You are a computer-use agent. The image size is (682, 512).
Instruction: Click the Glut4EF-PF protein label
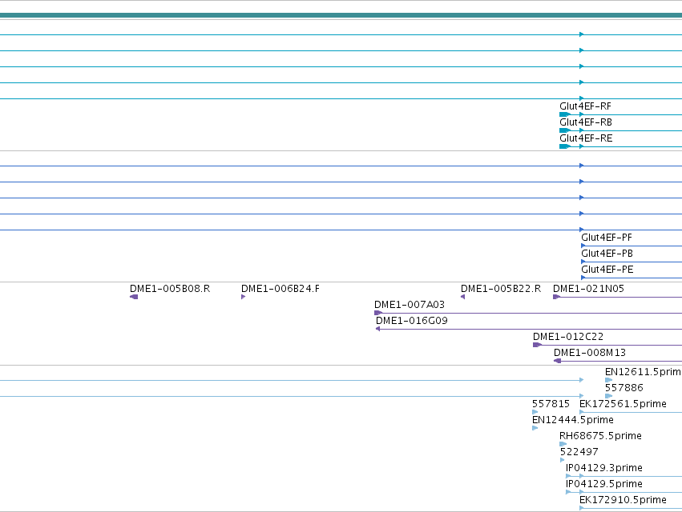tap(607, 238)
